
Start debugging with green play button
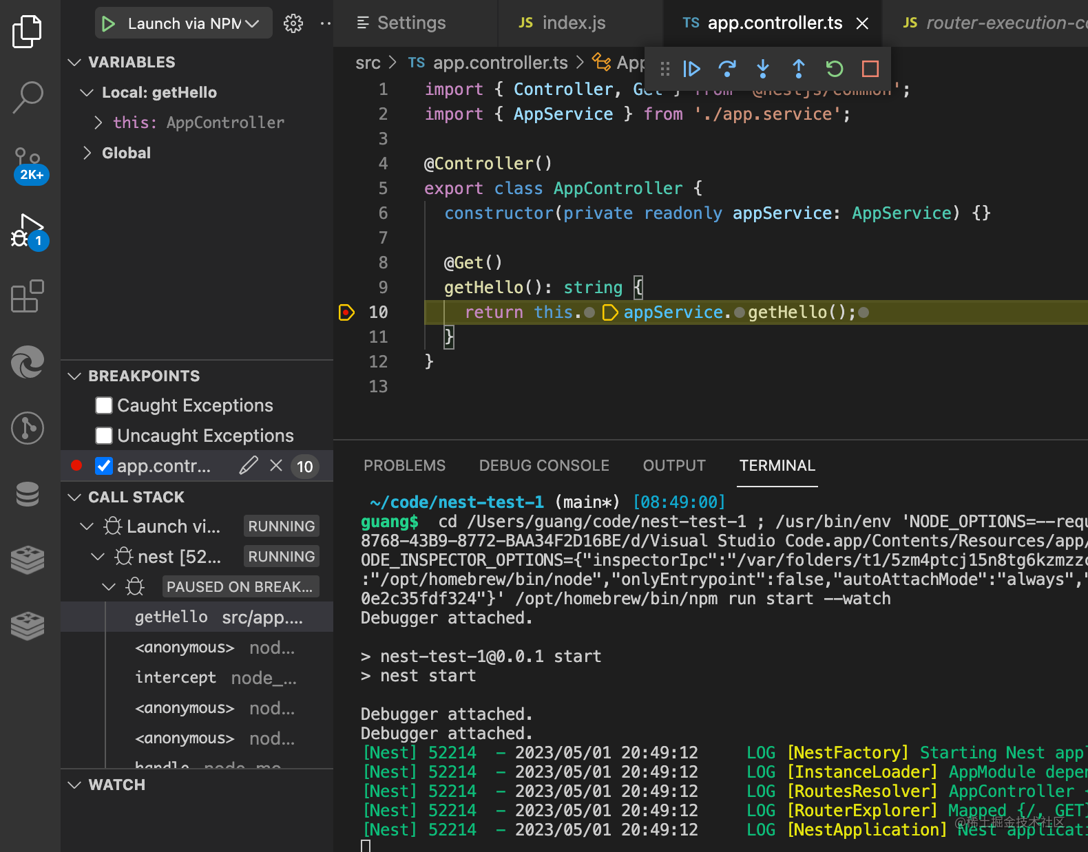[108, 23]
